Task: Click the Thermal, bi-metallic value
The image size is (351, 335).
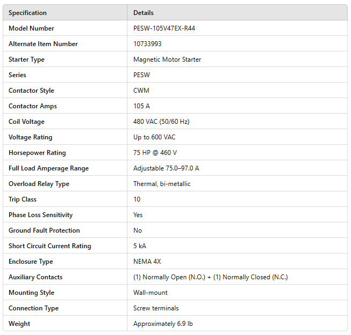Action: (162, 184)
